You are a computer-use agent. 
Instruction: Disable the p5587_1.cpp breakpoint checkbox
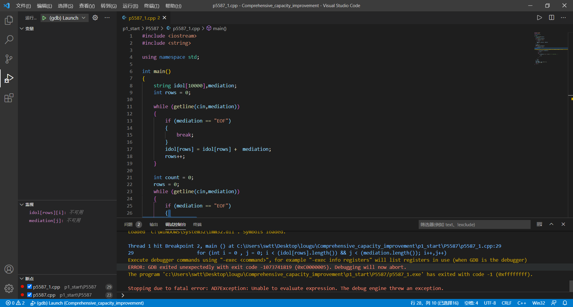[x=30, y=286]
